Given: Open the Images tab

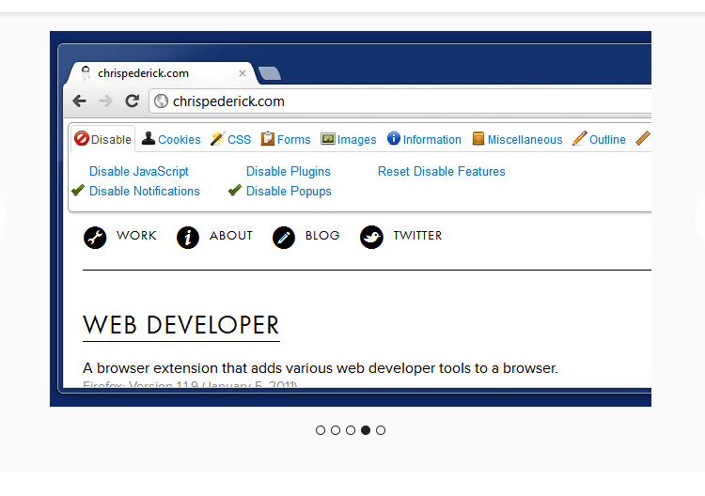Looking at the screenshot, I should pos(349,139).
